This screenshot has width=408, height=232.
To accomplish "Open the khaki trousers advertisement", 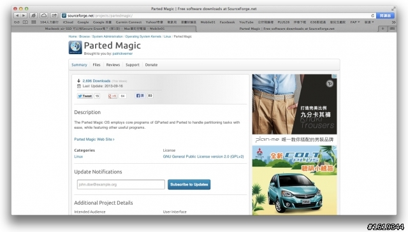I will (295, 109).
